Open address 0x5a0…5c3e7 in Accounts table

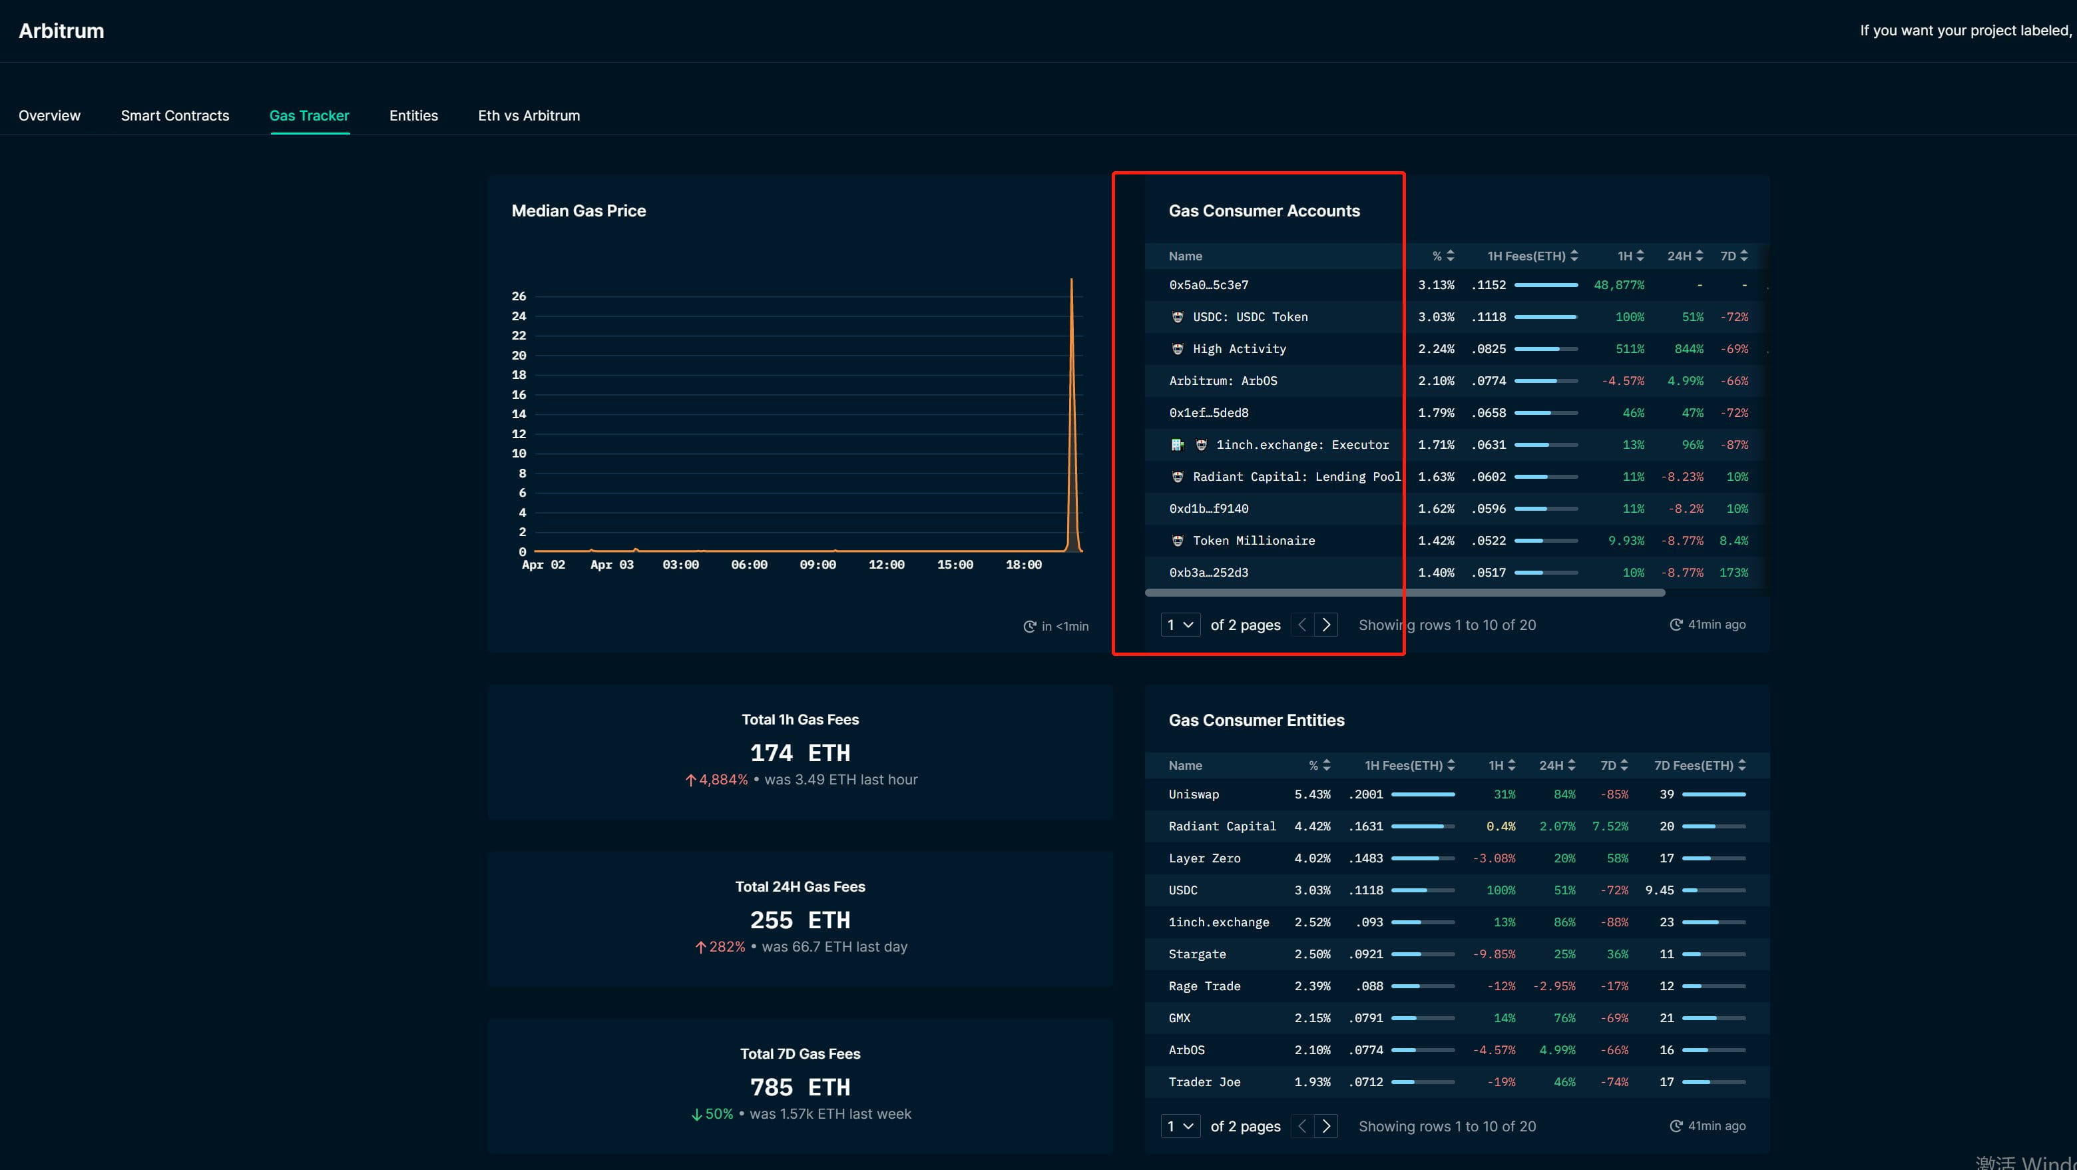tap(1209, 286)
